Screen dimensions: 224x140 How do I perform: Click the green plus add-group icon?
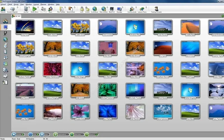(222, 16)
